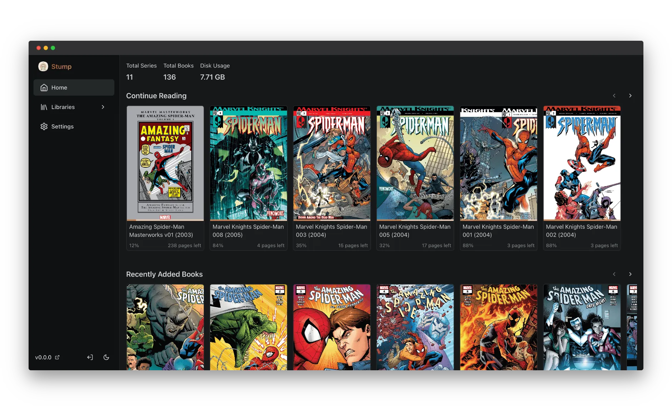672x411 pixels.
Task: Click the Stump logo avatar icon
Action: coord(43,66)
